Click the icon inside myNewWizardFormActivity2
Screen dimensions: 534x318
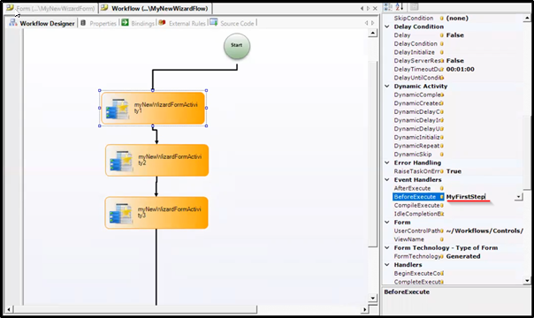point(120,161)
